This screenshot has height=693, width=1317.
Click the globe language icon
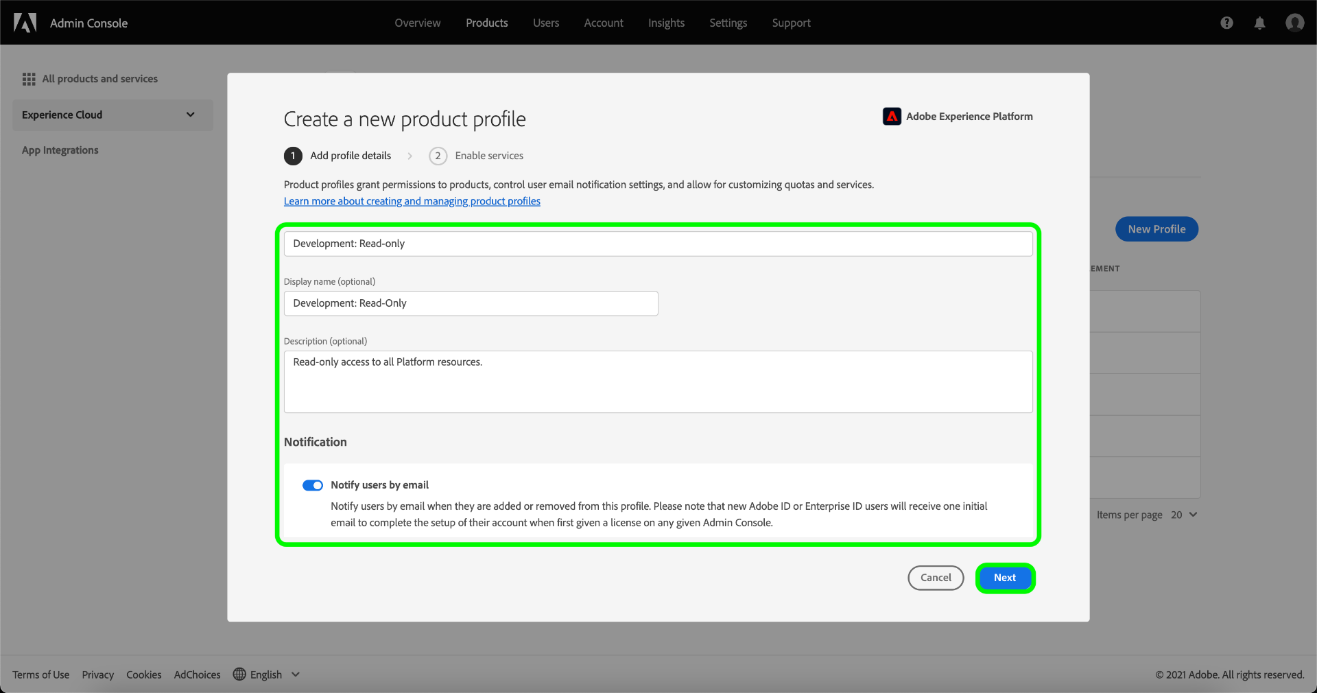pyautogui.click(x=239, y=674)
